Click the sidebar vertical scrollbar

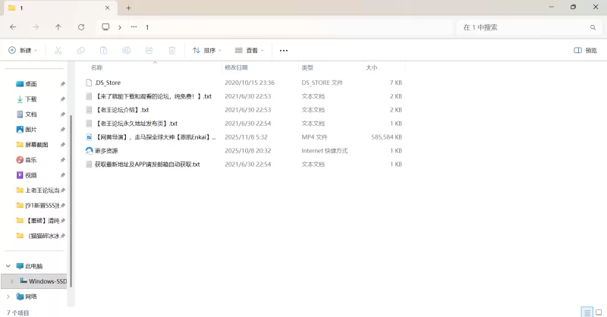(x=71, y=201)
